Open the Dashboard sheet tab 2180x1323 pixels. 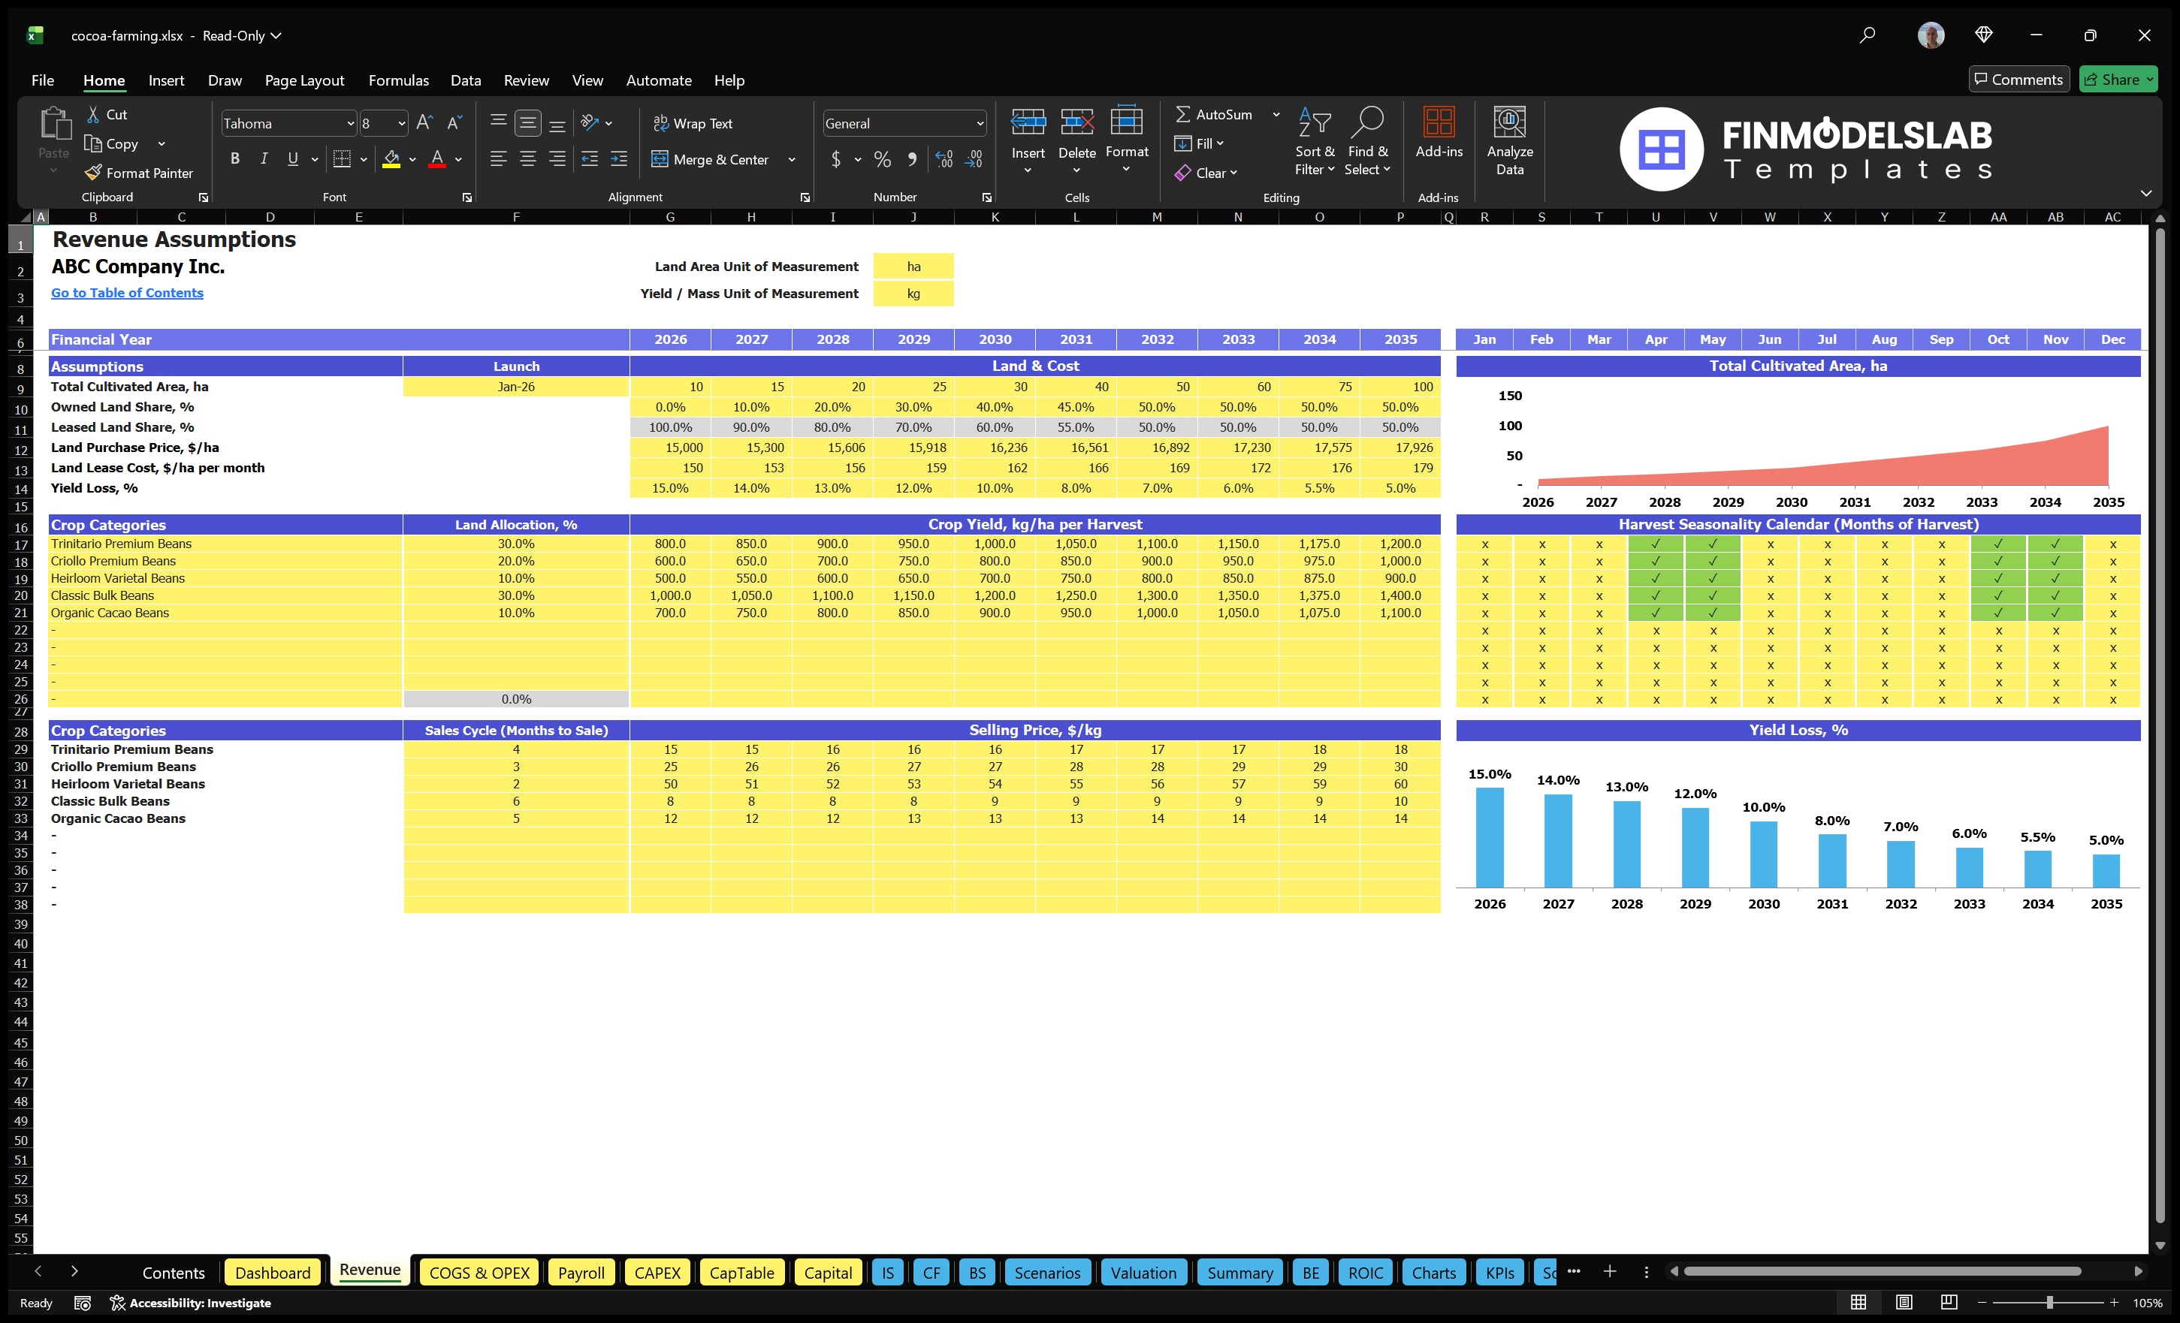(x=273, y=1273)
